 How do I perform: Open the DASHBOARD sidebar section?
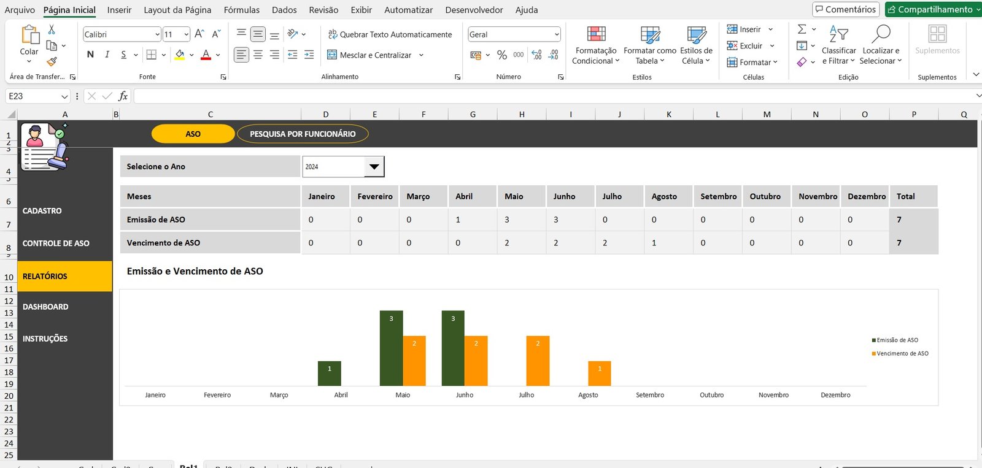45,307
